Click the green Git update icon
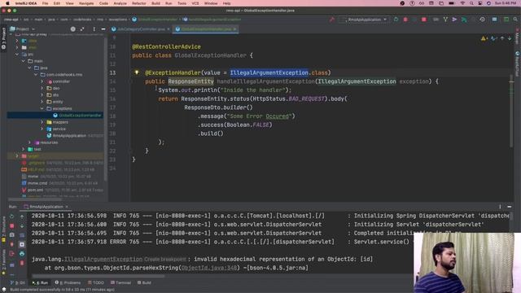 tap(464, 20)
